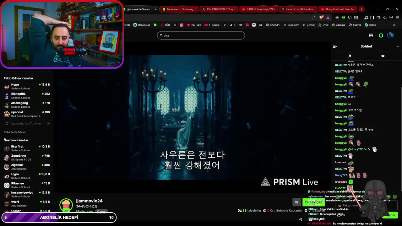Open the Futweb bookmark

355,25
